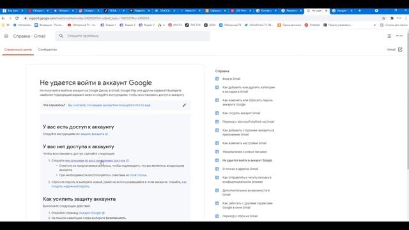
Task: Click the article icon beside 'Вход в Gmail'
Action: coord(217,79)
